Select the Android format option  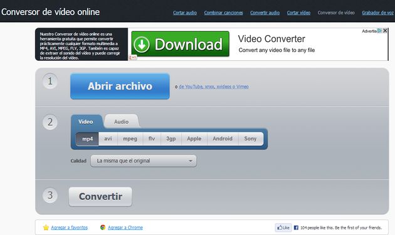223,138
